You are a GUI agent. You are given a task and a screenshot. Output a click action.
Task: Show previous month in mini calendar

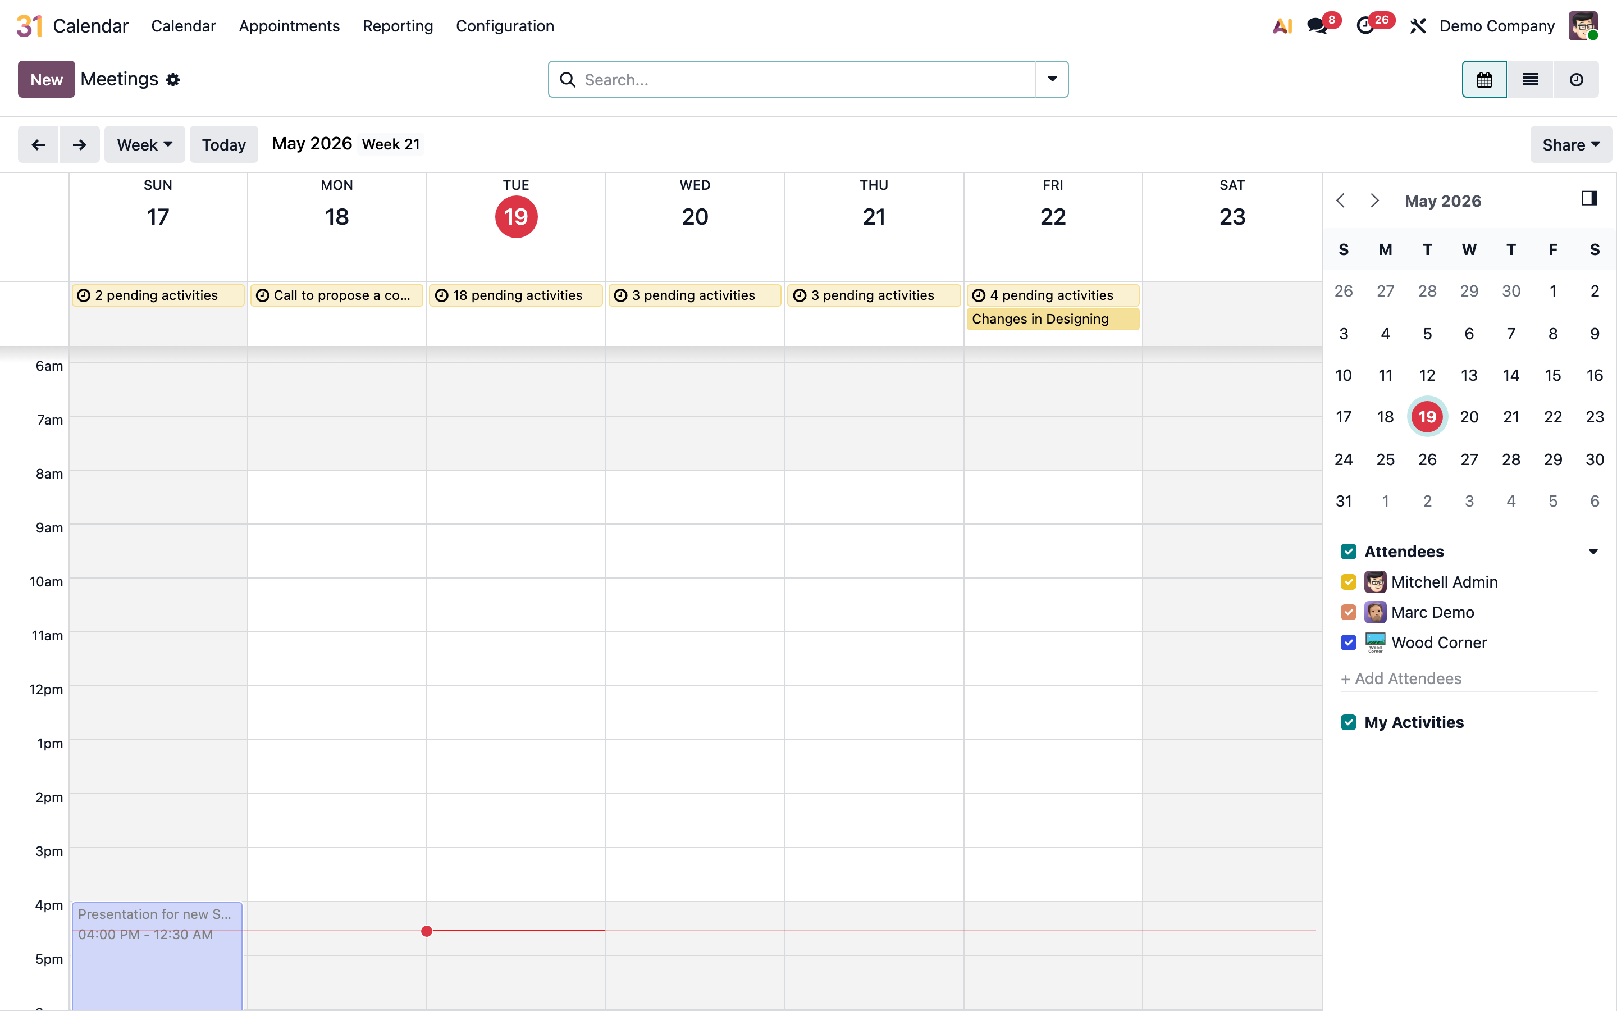click(1340, 201)
